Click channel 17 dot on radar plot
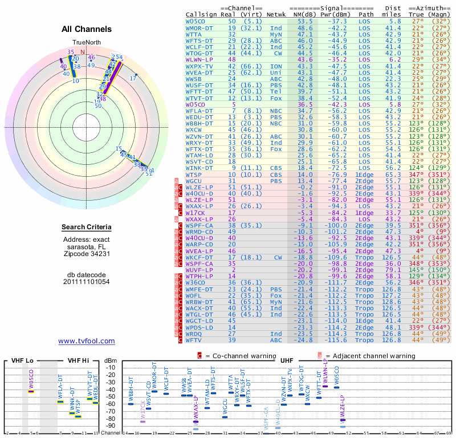 (x=136, y=75)
